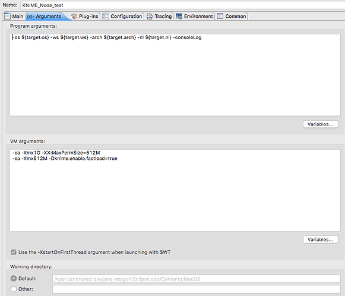Click the Configuration tab icon
Image resolution: width=345 pixels, height=296 pixels.
pyautogui.click(x=106, y=16)
